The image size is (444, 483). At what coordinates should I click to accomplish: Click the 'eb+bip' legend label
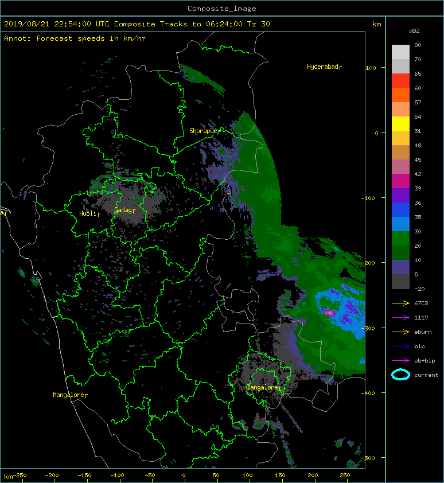click(x=424, y=361)
